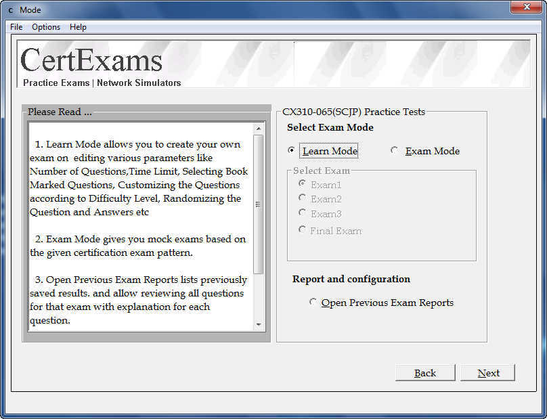
Task: Open the Help menu
Action: (x=78, y=27)
